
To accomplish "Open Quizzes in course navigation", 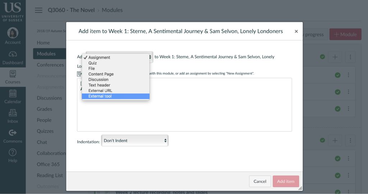I will [x=45, y=131].
